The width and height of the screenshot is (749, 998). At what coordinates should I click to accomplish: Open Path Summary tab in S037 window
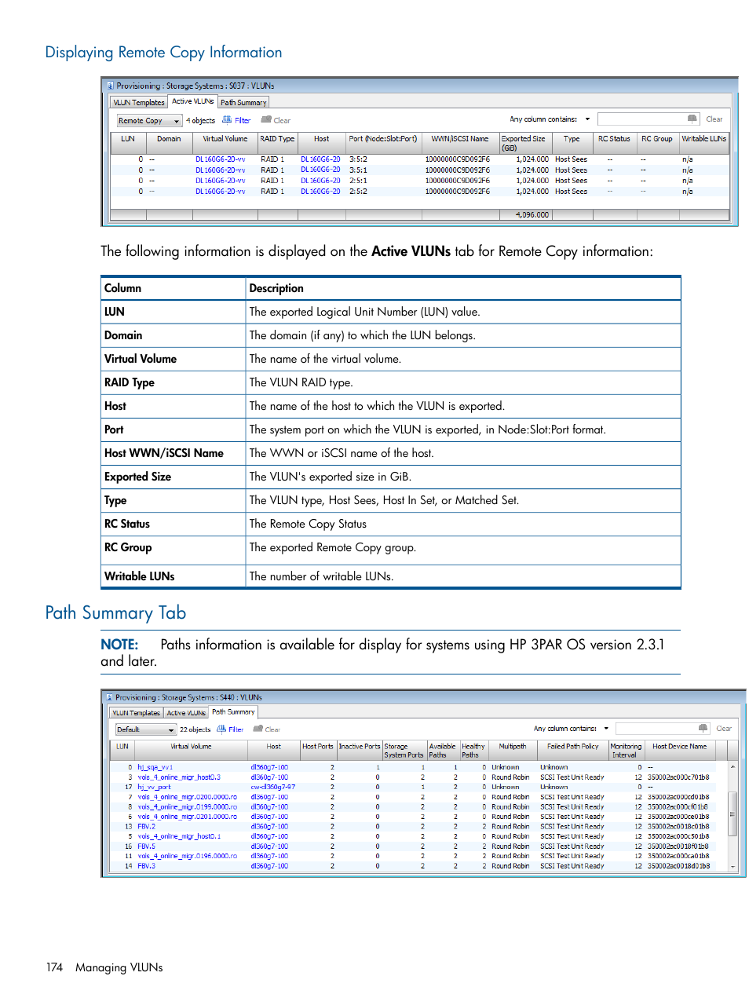click(x=243, y=102)
